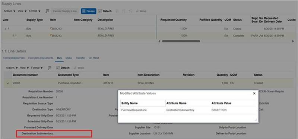Click the Cancel Supply Line button

[65, 11]
